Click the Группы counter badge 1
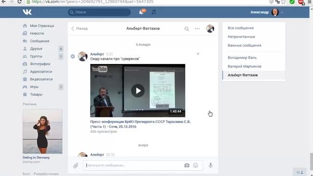 (61, 56)
